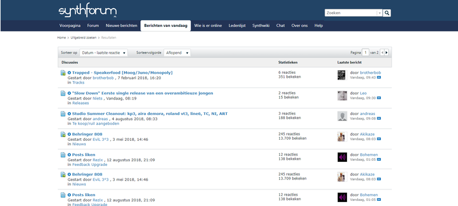Open Wie is er online

pos(208,26)
